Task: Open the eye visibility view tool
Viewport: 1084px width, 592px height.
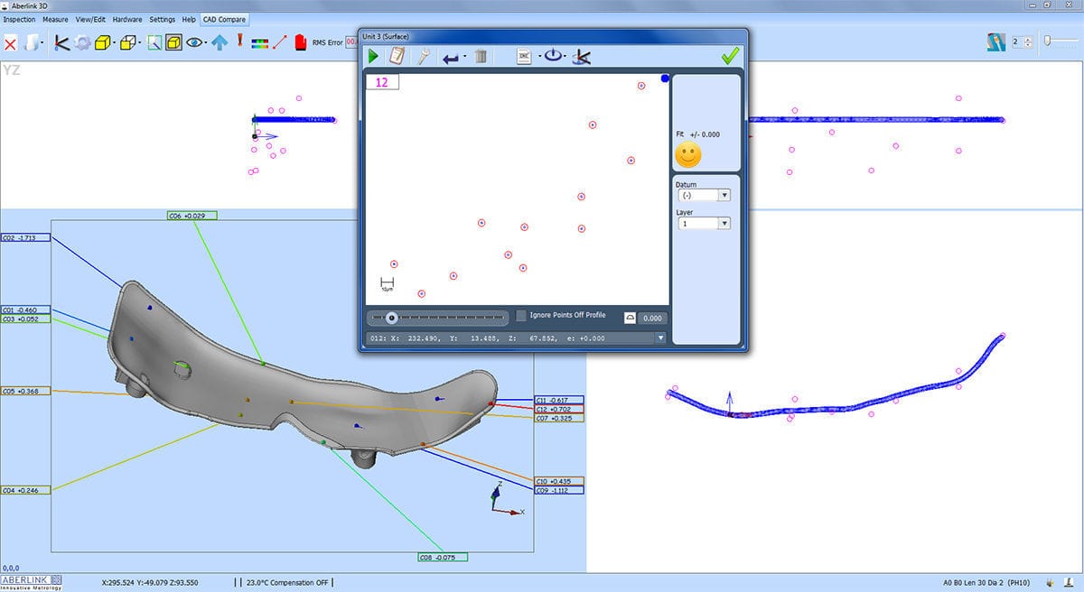Action: click(193, 41)
